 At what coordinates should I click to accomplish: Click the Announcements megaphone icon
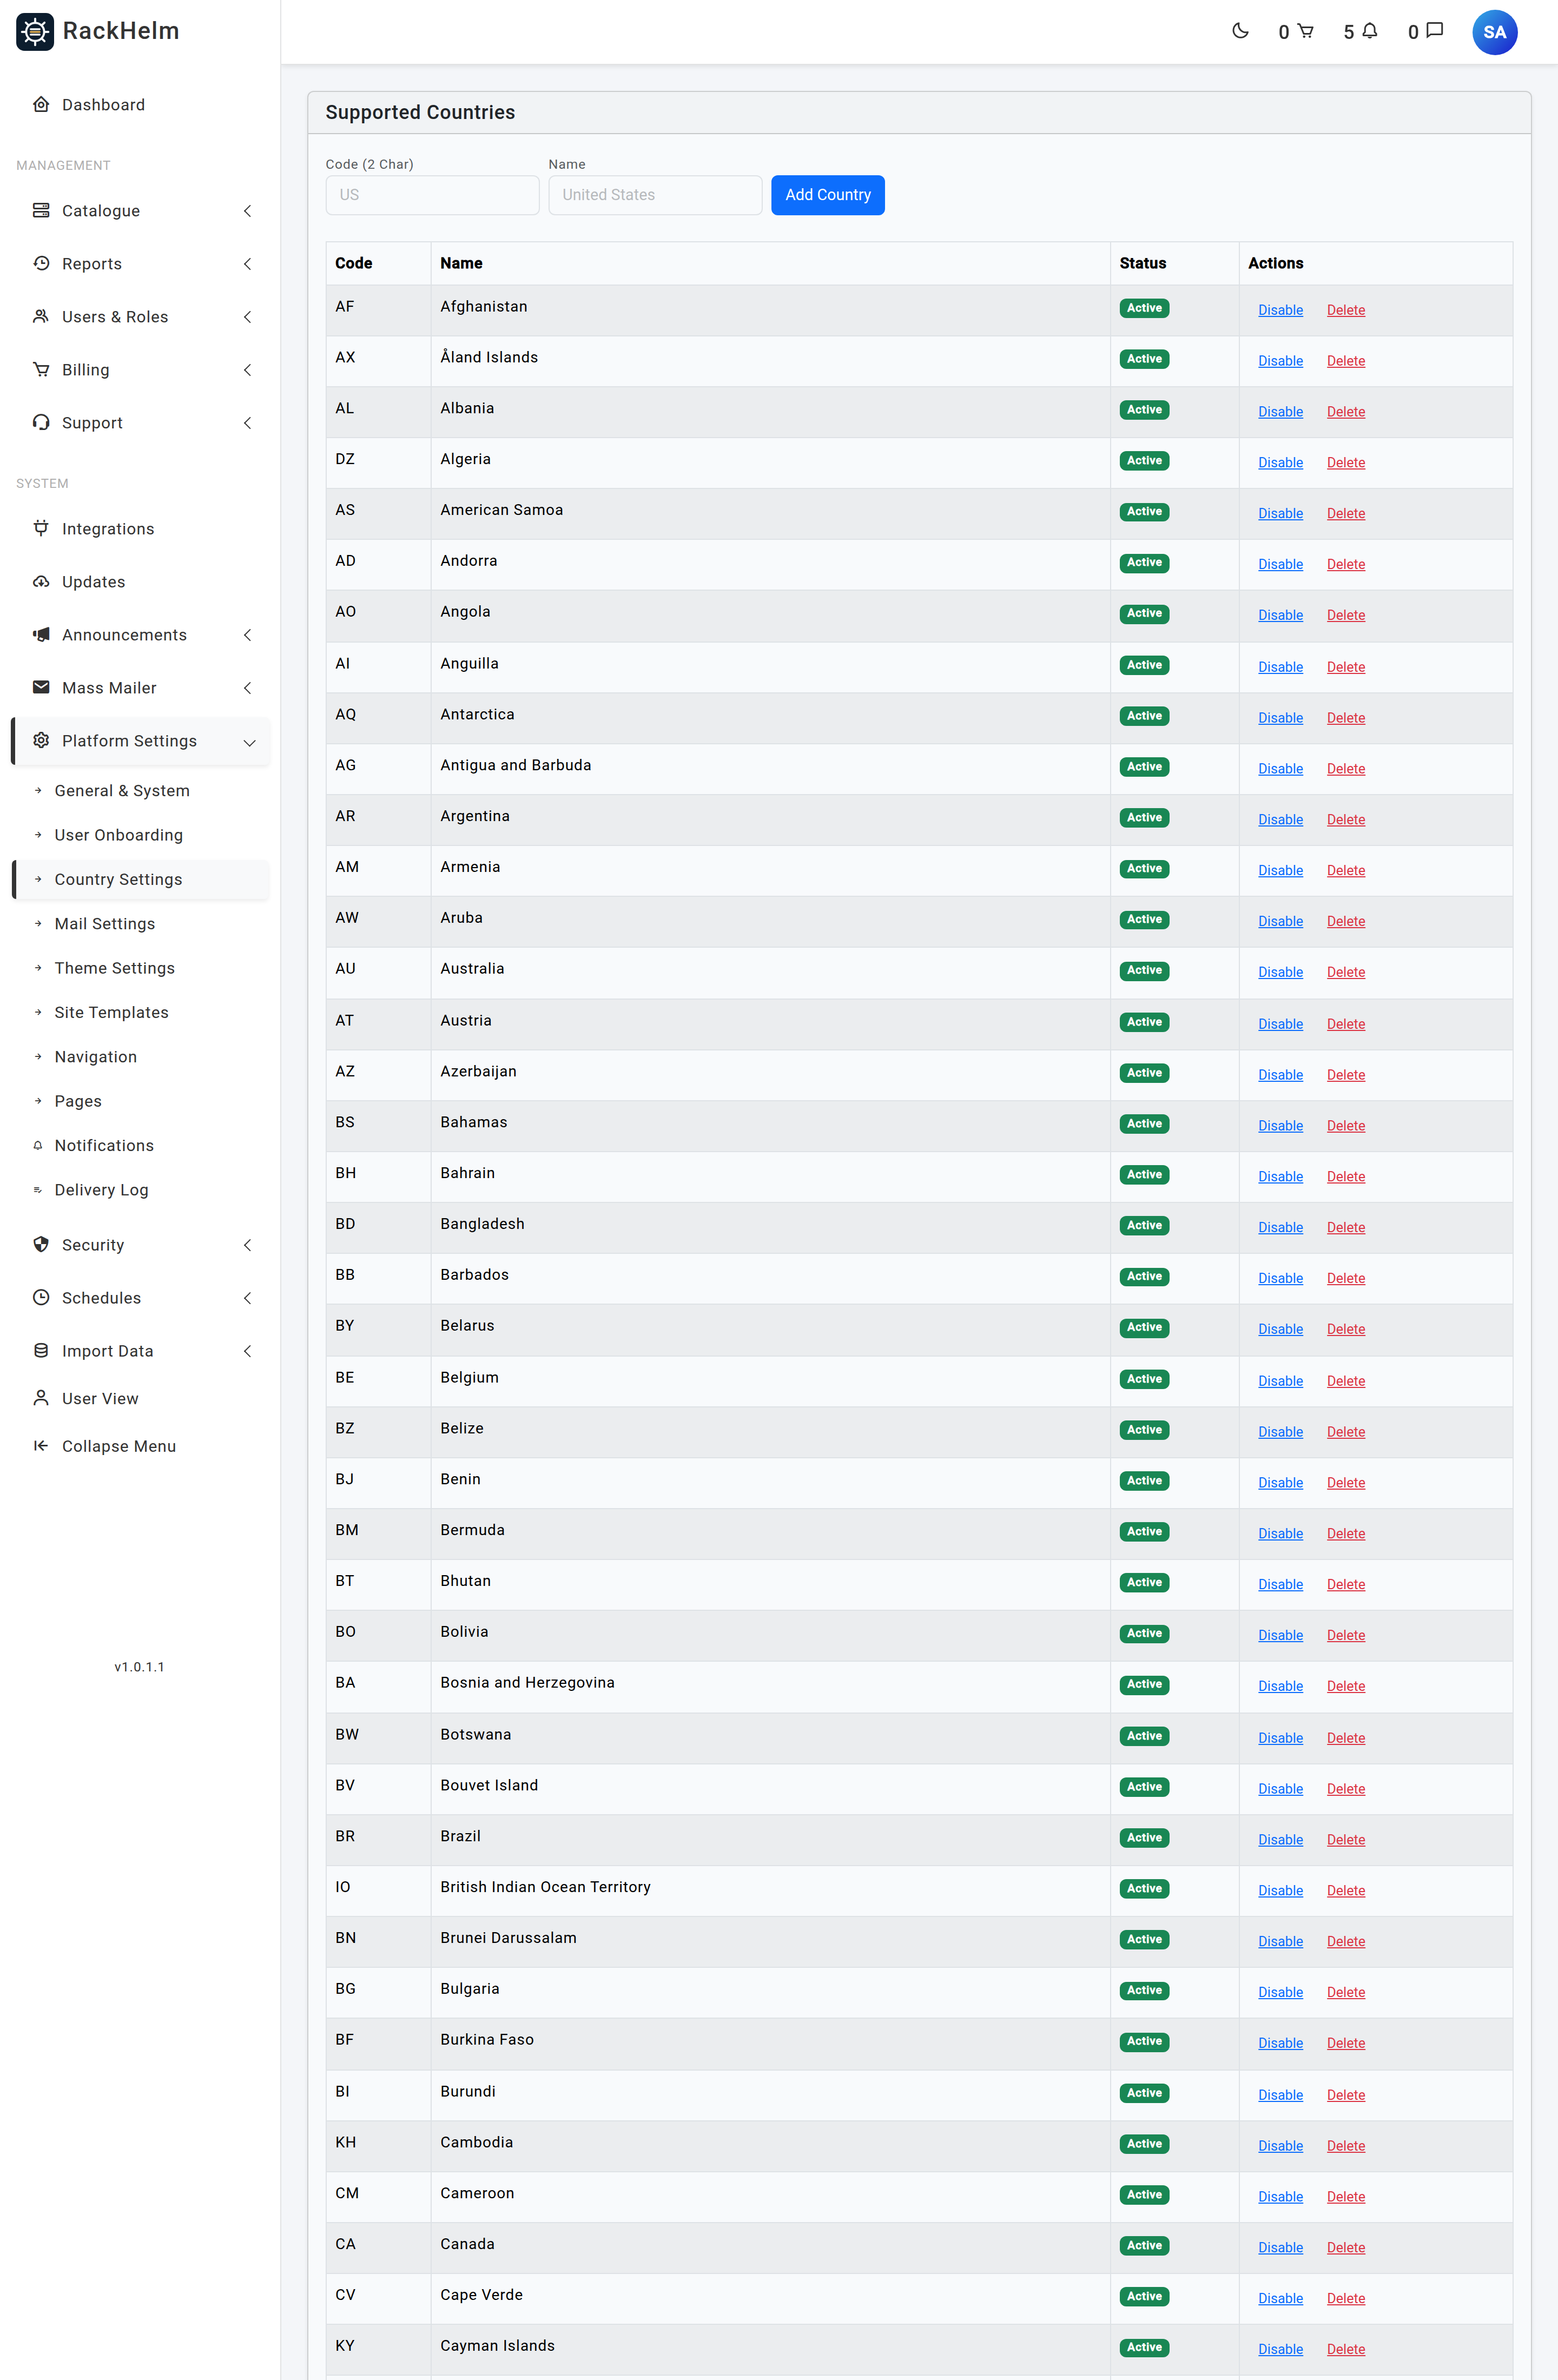pyautogui.click(x=41, y=634)
